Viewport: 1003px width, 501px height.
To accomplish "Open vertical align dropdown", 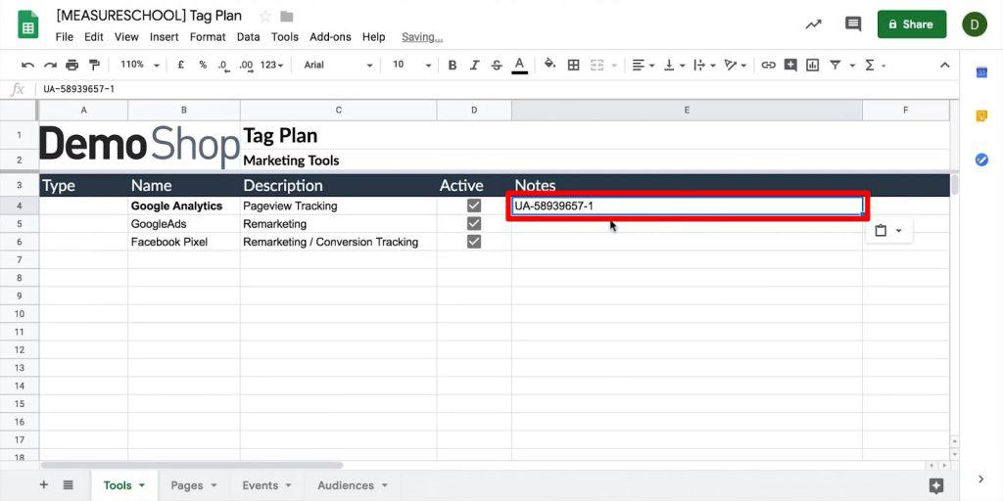I will tap(674, 65).
